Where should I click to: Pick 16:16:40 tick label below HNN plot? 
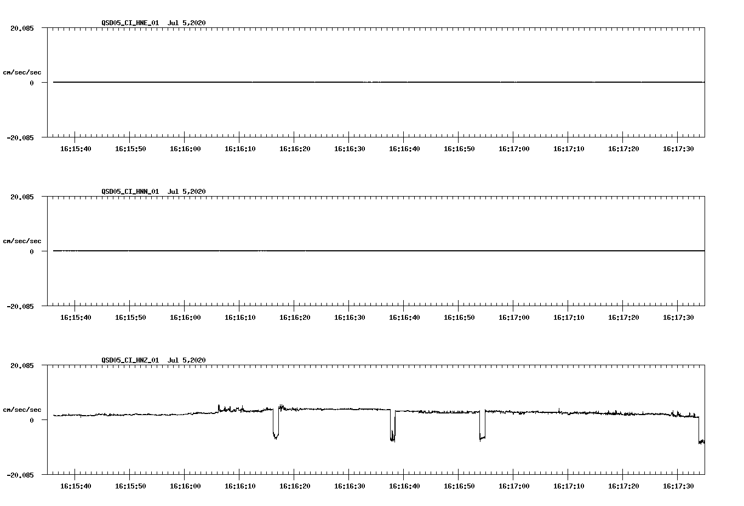pyautogui.click(x=404, y=318)
